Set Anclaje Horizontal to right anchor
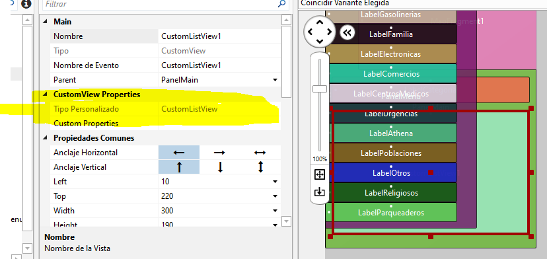The image size is (547, 259). 219,153
